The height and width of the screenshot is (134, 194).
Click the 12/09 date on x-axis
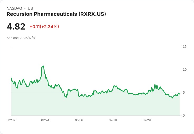coord(11,120)
